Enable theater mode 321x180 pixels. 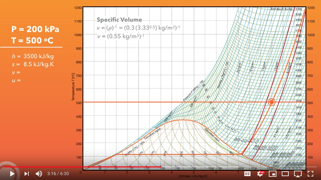(x=285, y=174)
